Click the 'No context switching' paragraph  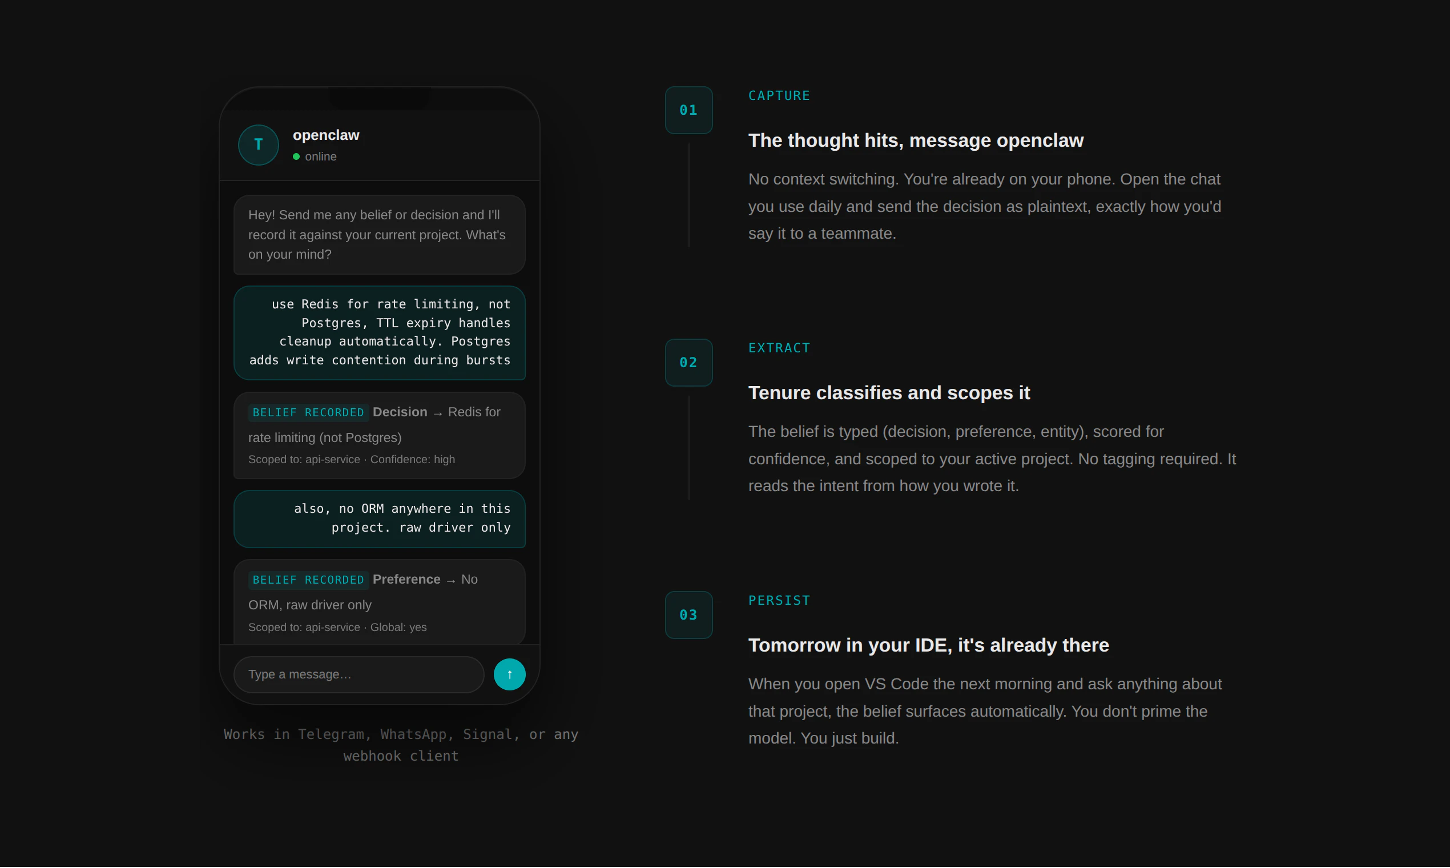coord(985,207)
